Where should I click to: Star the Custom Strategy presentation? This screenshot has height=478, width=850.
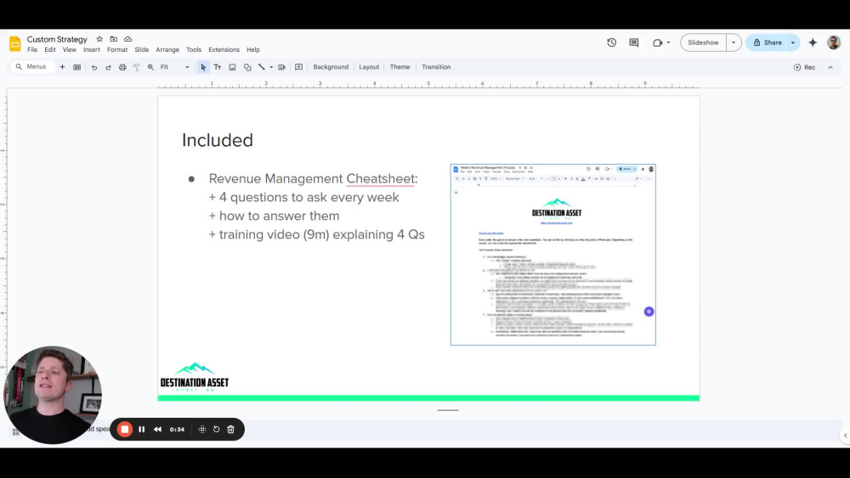(x=99, y=39)
